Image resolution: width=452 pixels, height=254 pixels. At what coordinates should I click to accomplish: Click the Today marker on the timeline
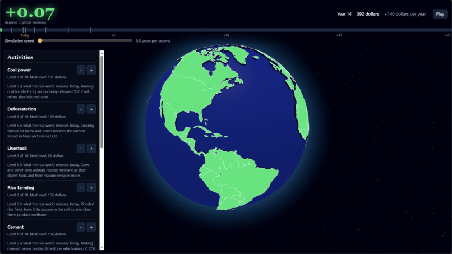click(25, 35)
